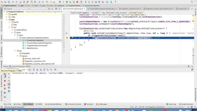Click View Breakpoints double red dots icon

point(5,85)
